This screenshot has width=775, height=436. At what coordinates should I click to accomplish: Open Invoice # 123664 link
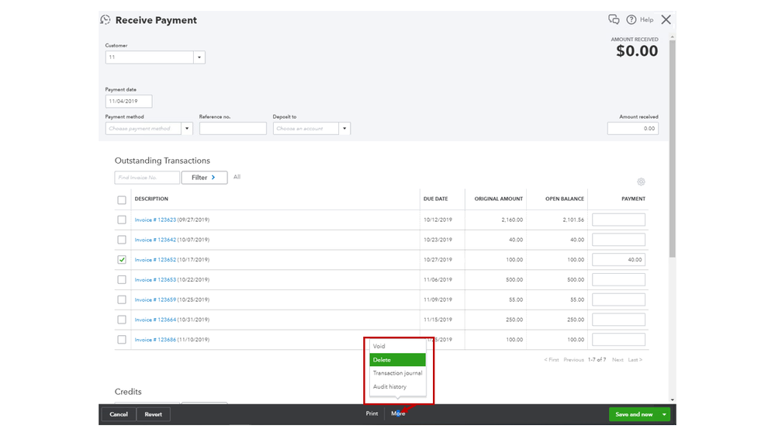(155, 320)
